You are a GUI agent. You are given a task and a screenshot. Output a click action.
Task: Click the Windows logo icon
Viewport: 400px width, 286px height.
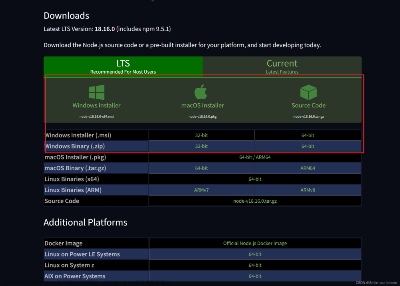click(96, 92)
